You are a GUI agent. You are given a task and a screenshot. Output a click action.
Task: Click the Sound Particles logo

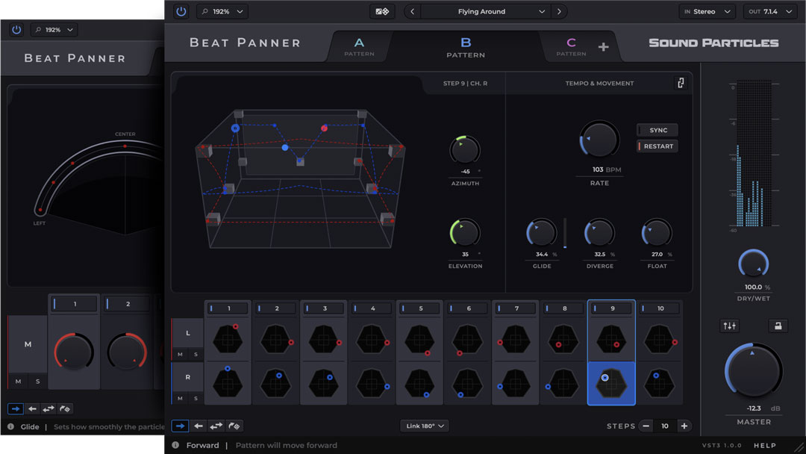713,43
